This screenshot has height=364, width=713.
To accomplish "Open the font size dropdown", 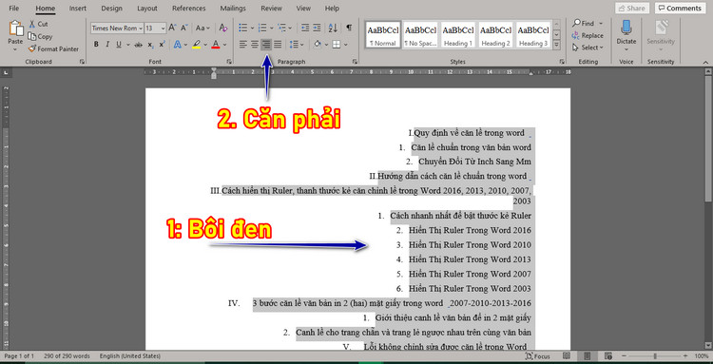I will pos(163,29).
